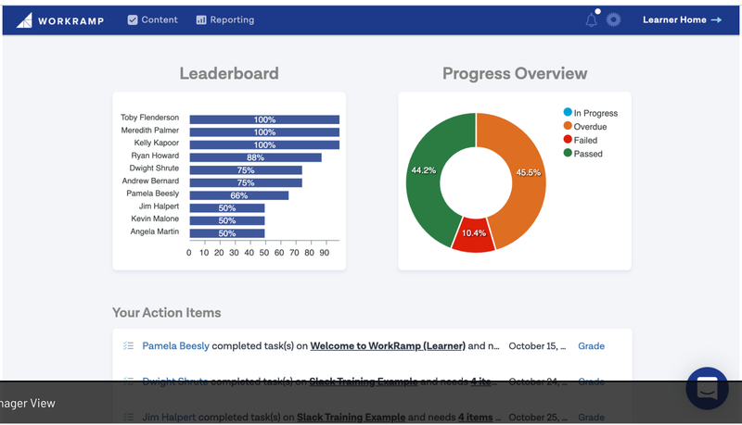Select Failed legend dot
Image resolution: width=742 pixels, height=425 pixels.
tap(568, 139)
